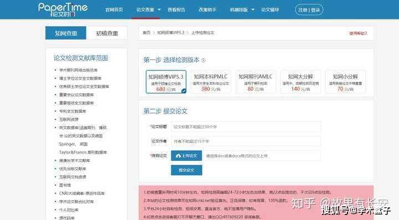Click the 上传检测论文 breadcrumb text
The height and width of the screenshot is (220, 399).
coord(203,33)
